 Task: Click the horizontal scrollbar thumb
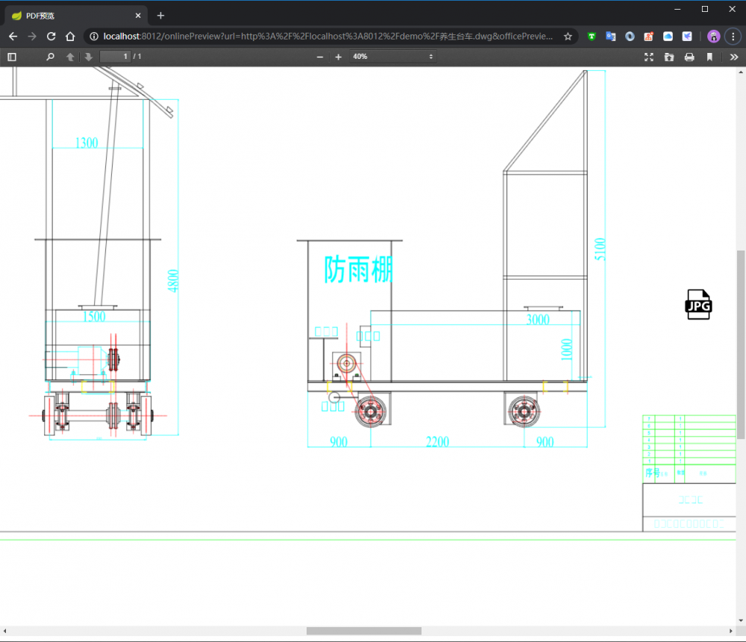click(x=364, y=631)
